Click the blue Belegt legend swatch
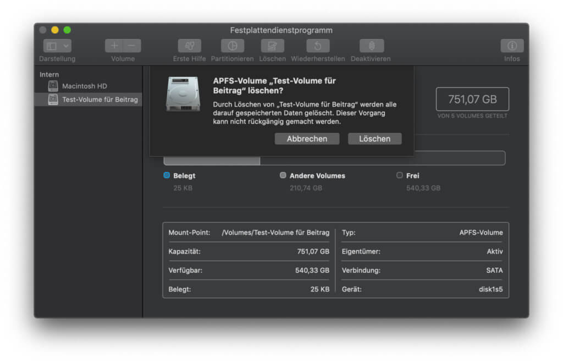The width and height of the screenshot is (563, 363). click(x=167, y=175)
